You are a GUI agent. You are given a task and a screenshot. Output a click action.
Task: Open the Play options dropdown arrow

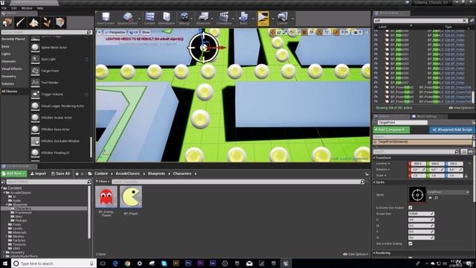coord(272,19)
